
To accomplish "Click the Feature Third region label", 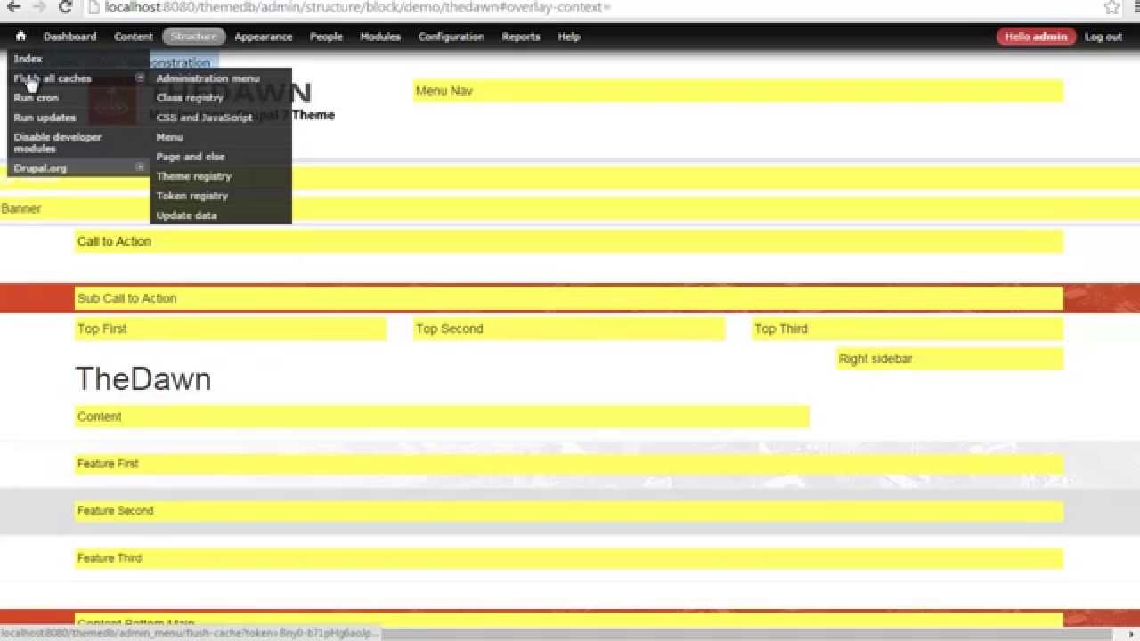I will [110, 558].
